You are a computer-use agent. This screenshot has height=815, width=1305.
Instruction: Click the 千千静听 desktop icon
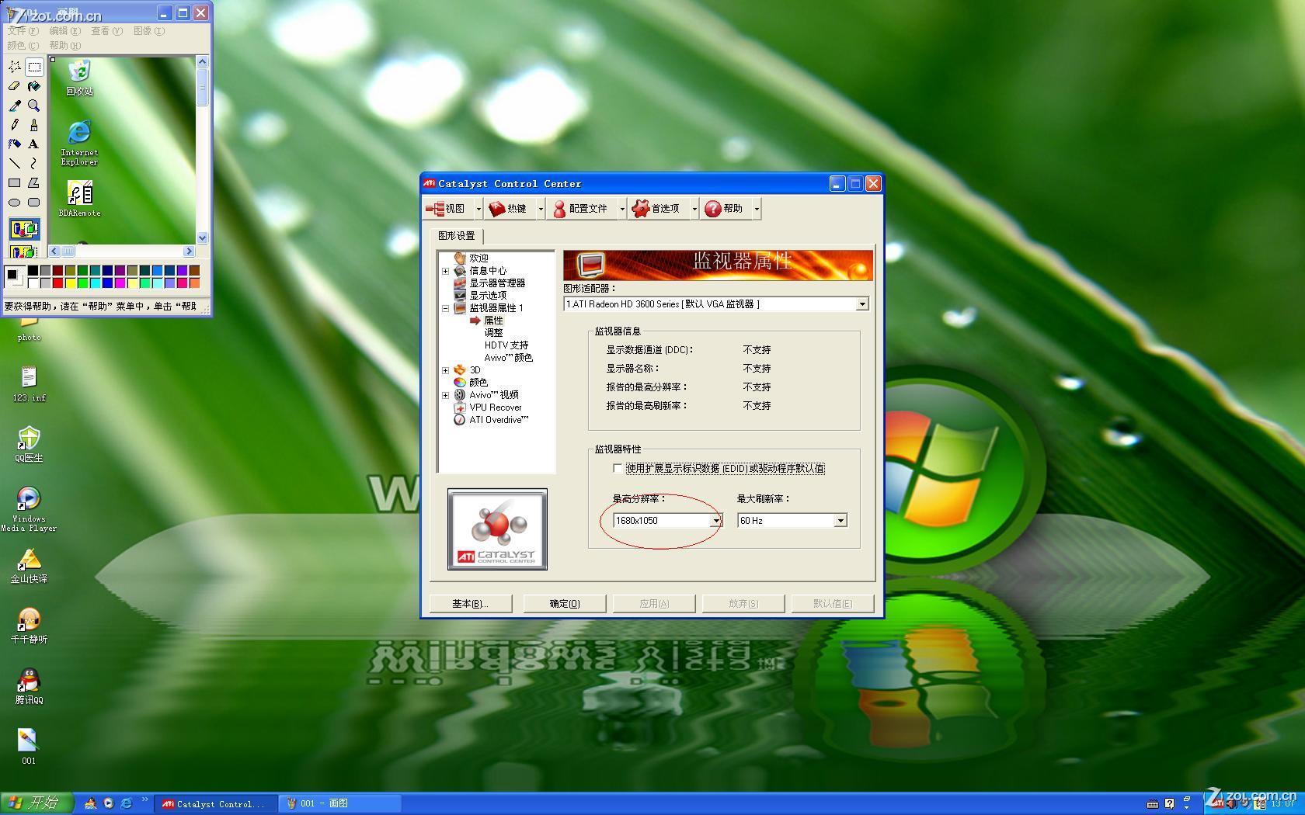[x=29, y=626]
